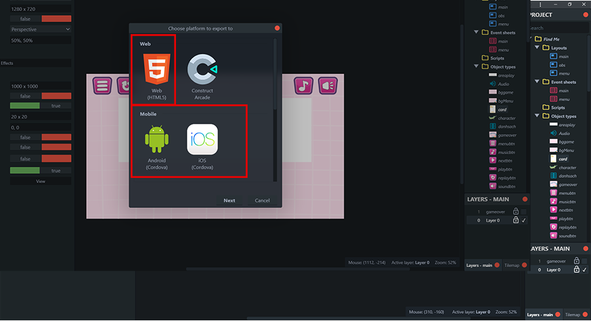Open main layout in front Project panel
The height and width of the screenshot is (321, 591).
pos(559,56)
